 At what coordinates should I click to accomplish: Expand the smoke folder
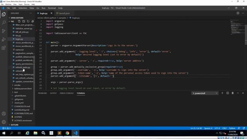pos(17,85)
